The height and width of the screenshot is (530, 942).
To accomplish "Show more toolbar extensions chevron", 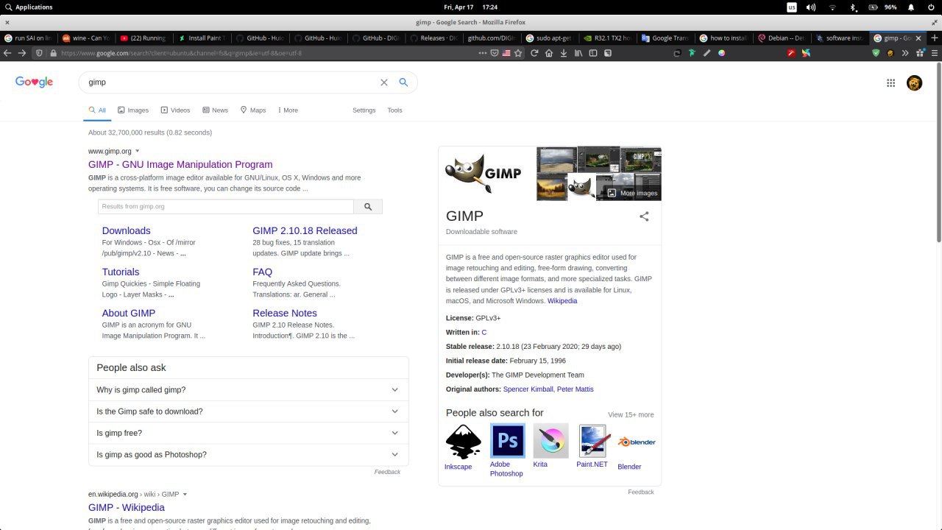I will point(905,53).
